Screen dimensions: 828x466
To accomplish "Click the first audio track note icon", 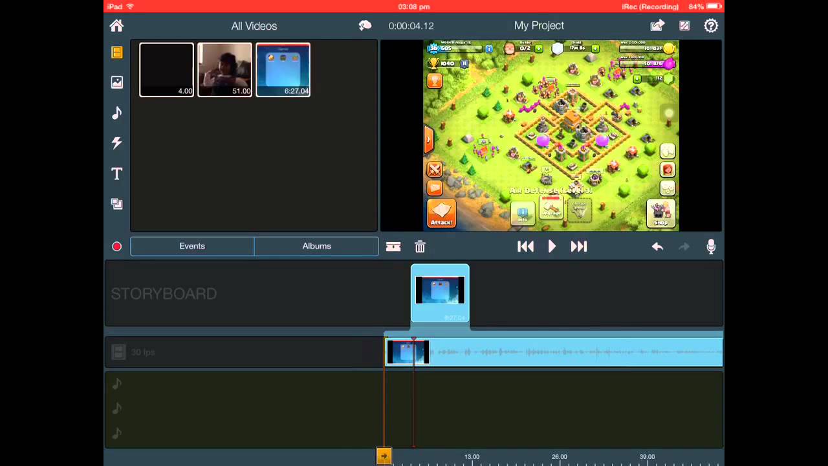I will 117,384.
